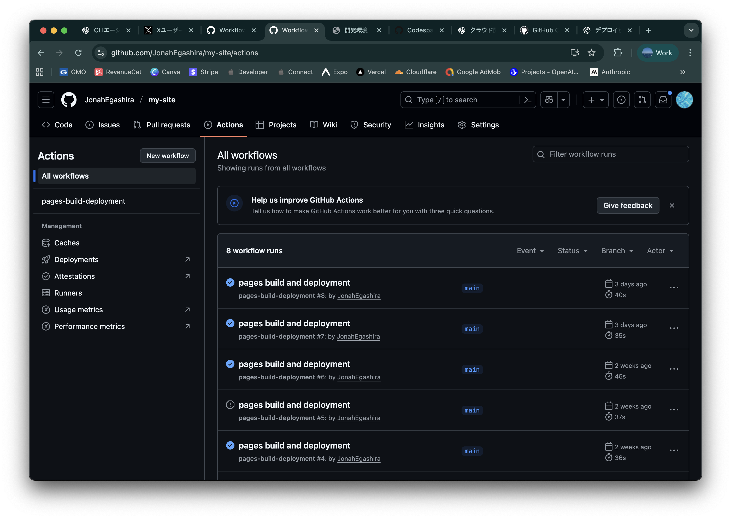Click the GitHub Octocat logo

coord(69,100)
